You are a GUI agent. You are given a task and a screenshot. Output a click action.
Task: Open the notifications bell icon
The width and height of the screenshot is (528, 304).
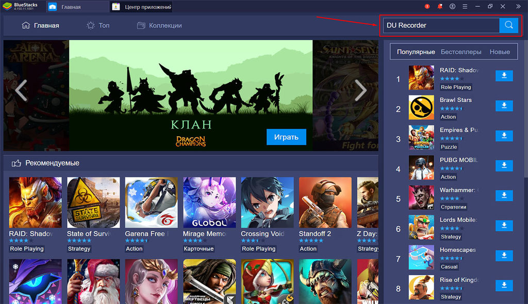tap(440, 6)
